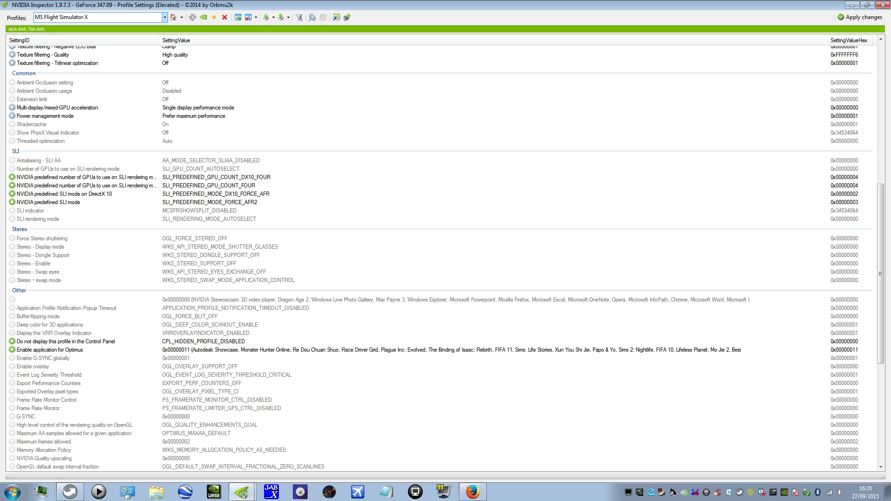The width and height of the screenshot is (891, 501).
Task: Apply changes to the profile
Action: (860, 17)
